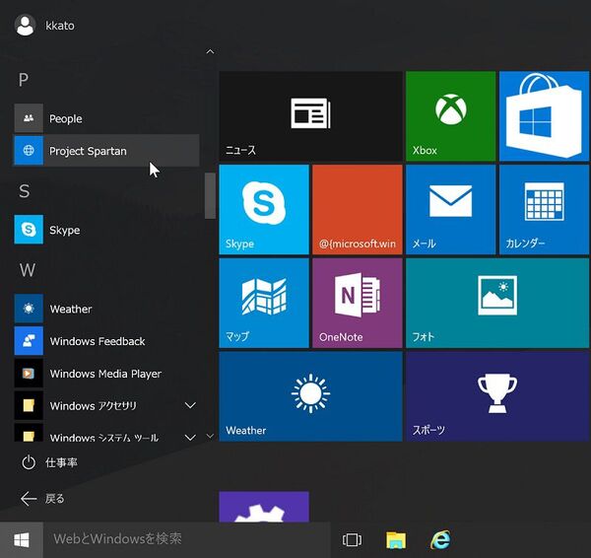Viewport: 591px width, 558px height.
Task: Jump via the W letter header
Action: [x=28, y=270]
